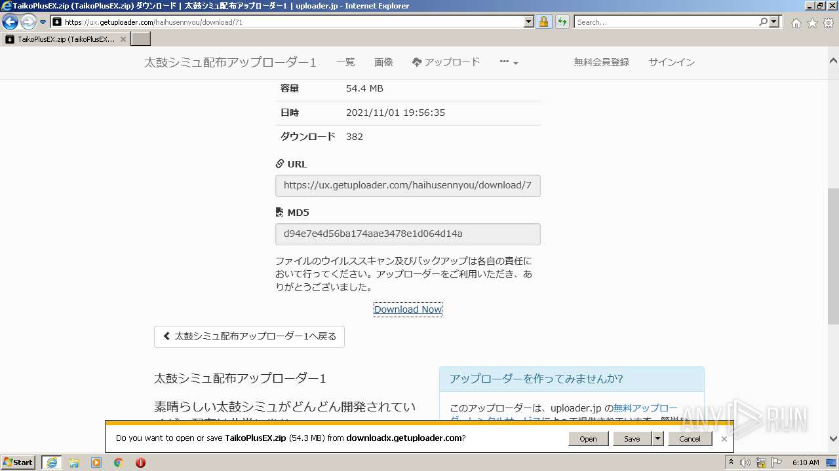Viewport: 839px width, 471px height.
Task: Click the Download Now link
Action: click(x=408, y=309)
